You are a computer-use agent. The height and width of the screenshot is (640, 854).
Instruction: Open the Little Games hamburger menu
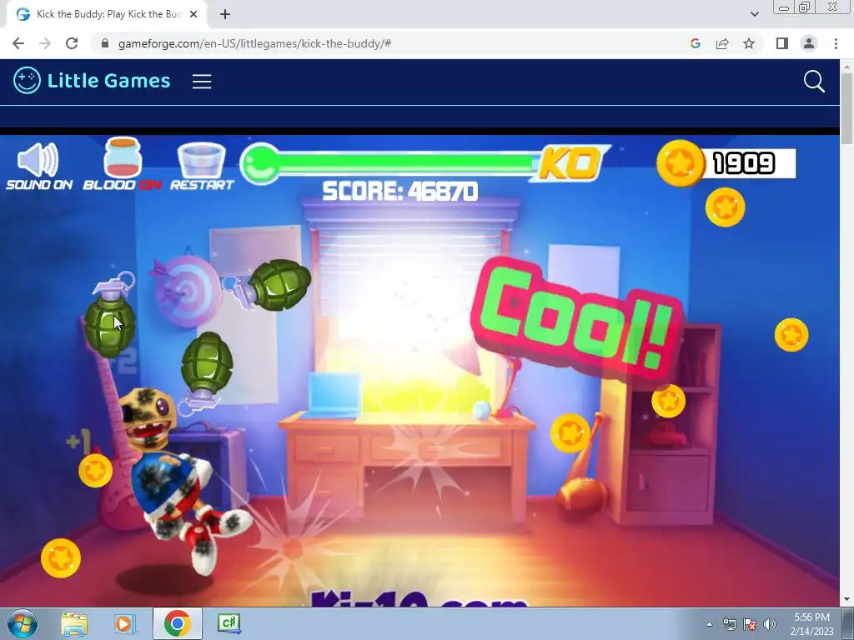[x=202, y=82]
